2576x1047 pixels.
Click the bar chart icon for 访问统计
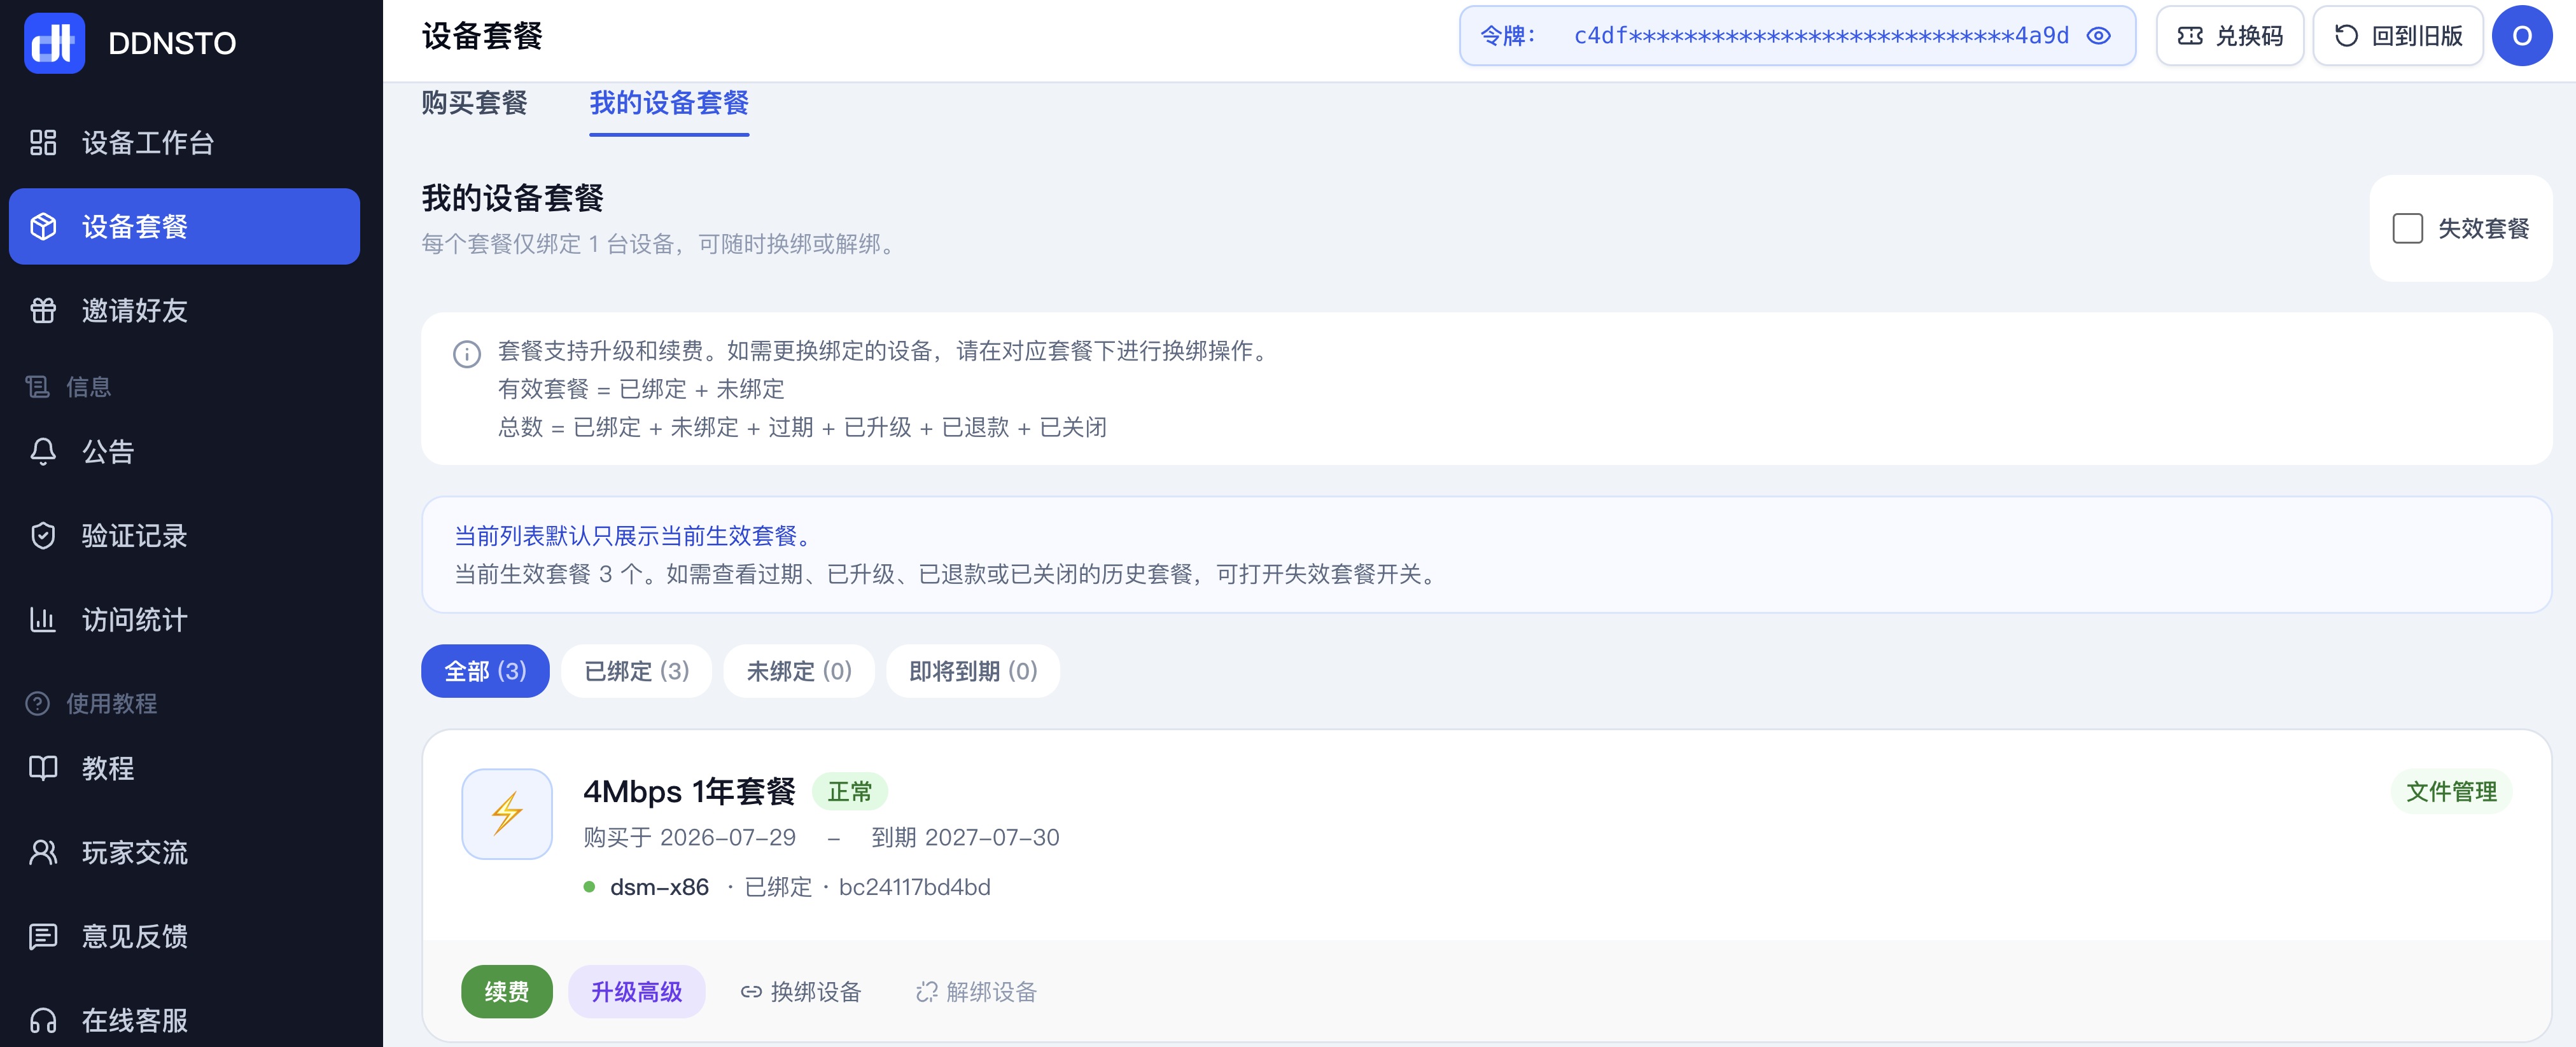click(43, 620)
